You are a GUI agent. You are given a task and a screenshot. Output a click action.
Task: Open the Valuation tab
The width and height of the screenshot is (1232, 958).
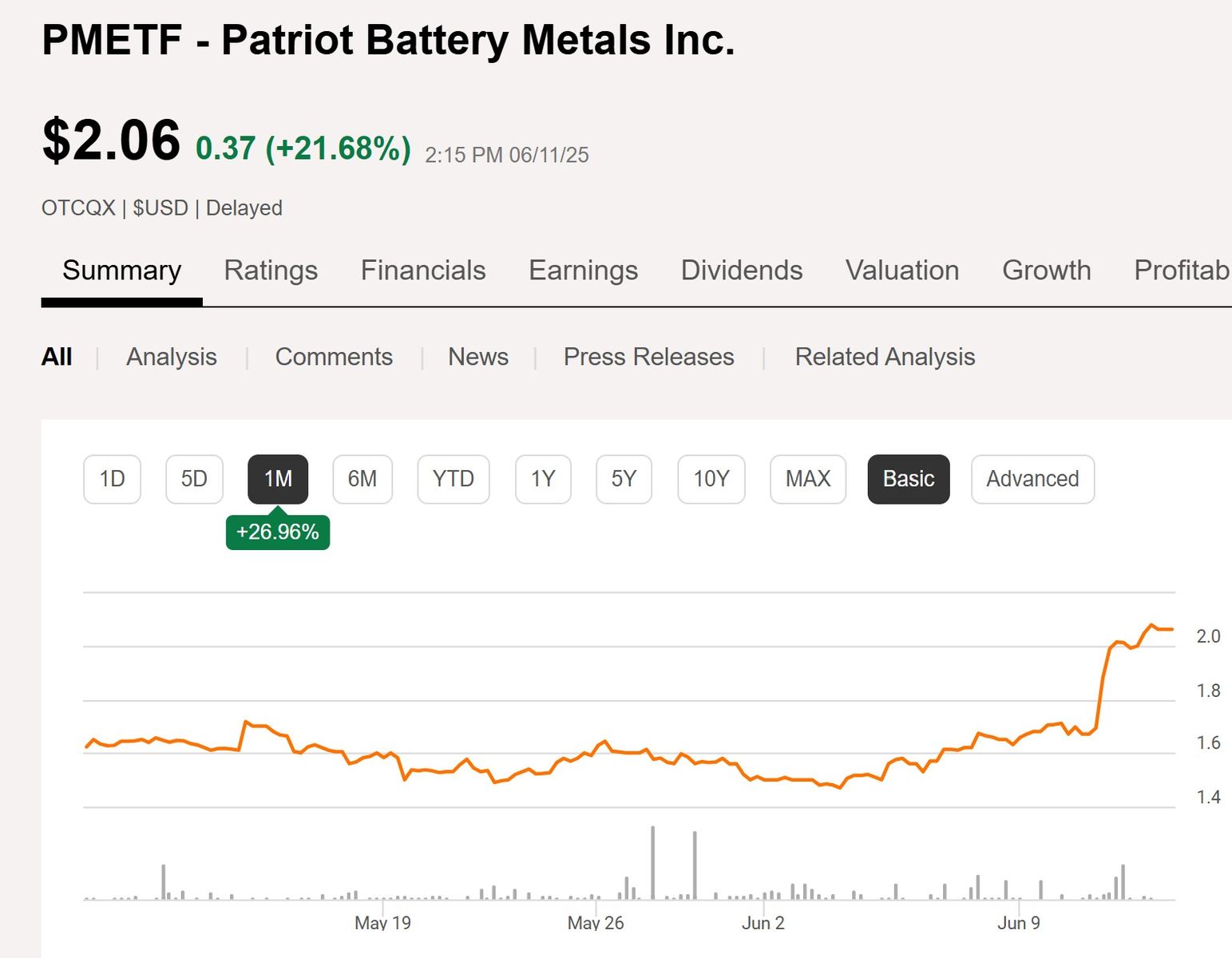point(902,271)
